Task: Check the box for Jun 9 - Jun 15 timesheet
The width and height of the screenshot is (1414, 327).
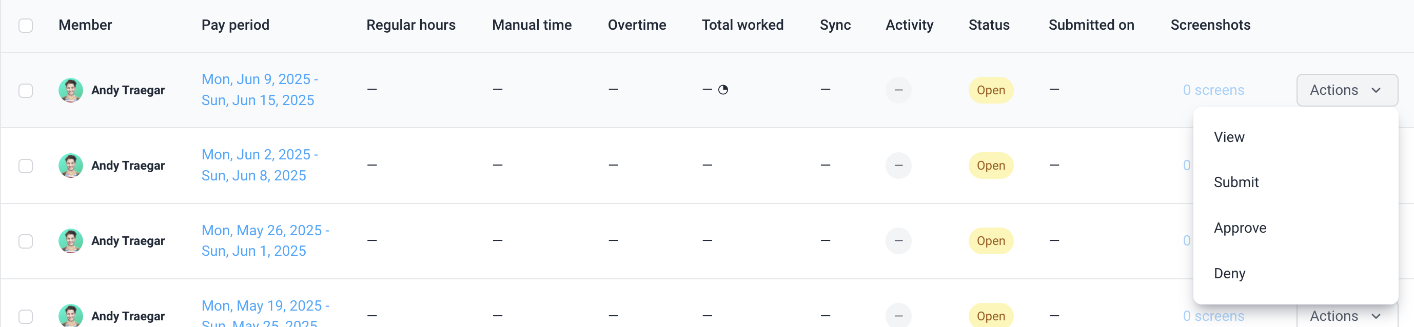Action: click(26, 90)
